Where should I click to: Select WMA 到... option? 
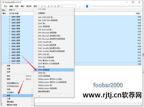[x=54, y=73]
